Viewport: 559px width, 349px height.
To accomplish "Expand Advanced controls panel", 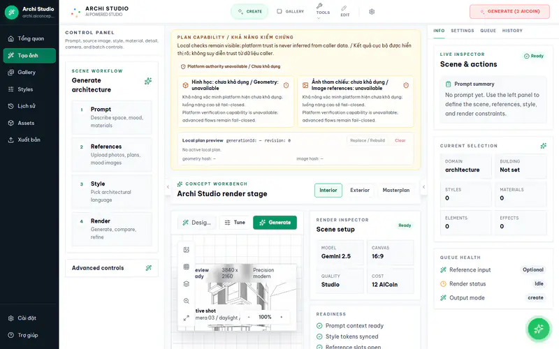I will (x=112, y=268).
